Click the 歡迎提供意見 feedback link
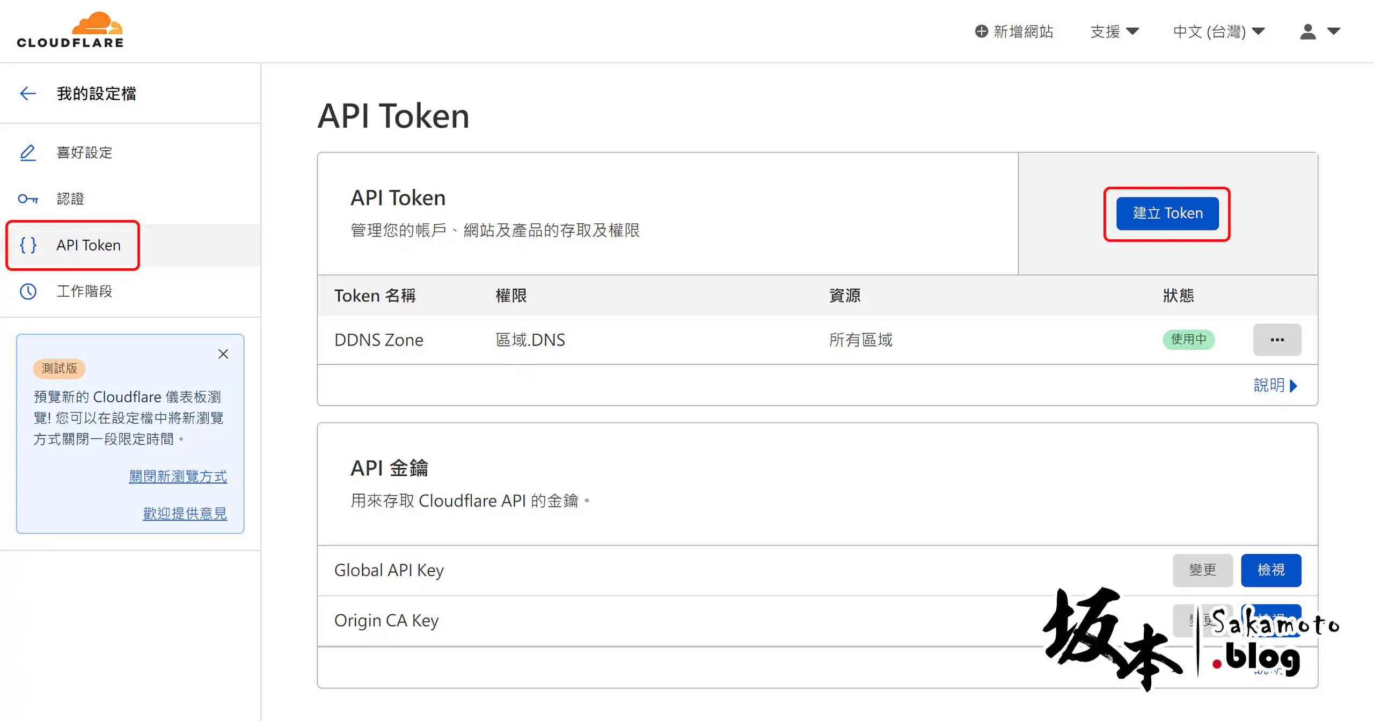This screenshot has width=1374, height=721. click(x=185, y=513)
